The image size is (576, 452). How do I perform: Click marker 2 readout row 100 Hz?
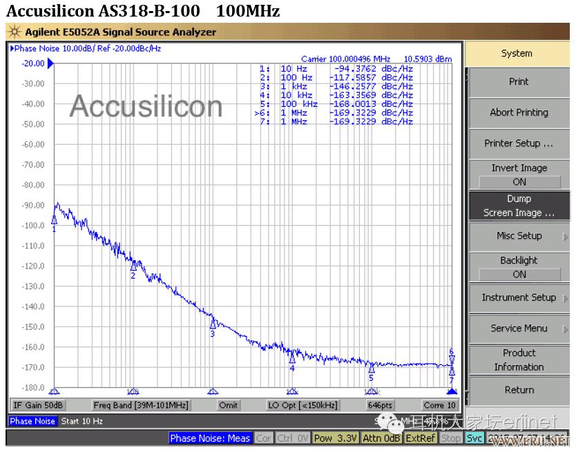point(336,77)
